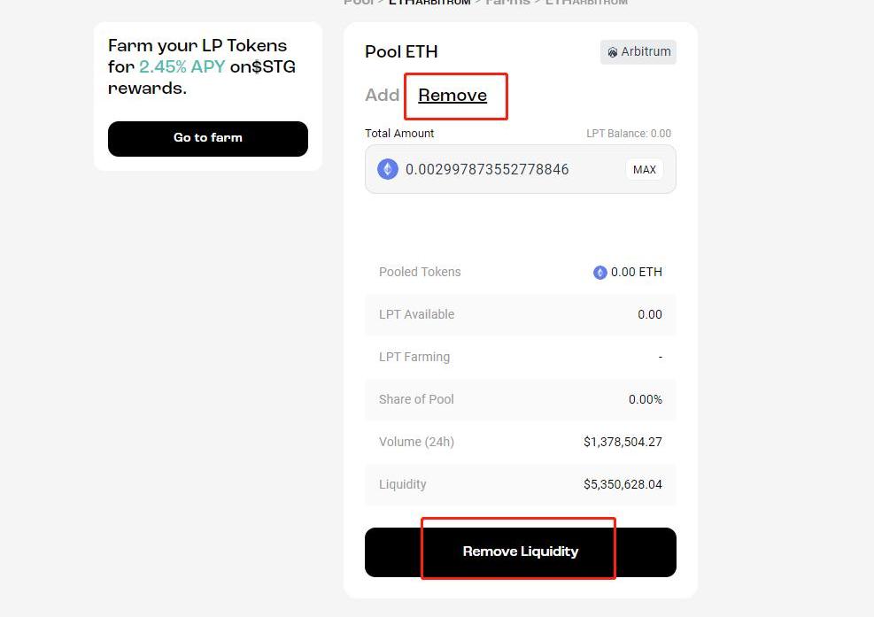Click the Pooled Tokens row label

click(x=420, y=272)
